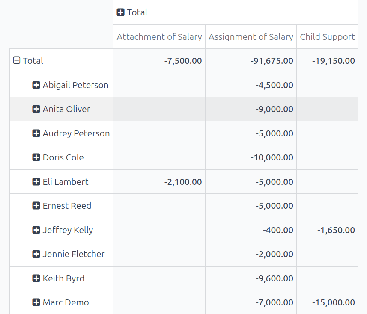Expand the Total column header plus icon
The height and width of the screenshot is (314, 367).
coord(120,12)
